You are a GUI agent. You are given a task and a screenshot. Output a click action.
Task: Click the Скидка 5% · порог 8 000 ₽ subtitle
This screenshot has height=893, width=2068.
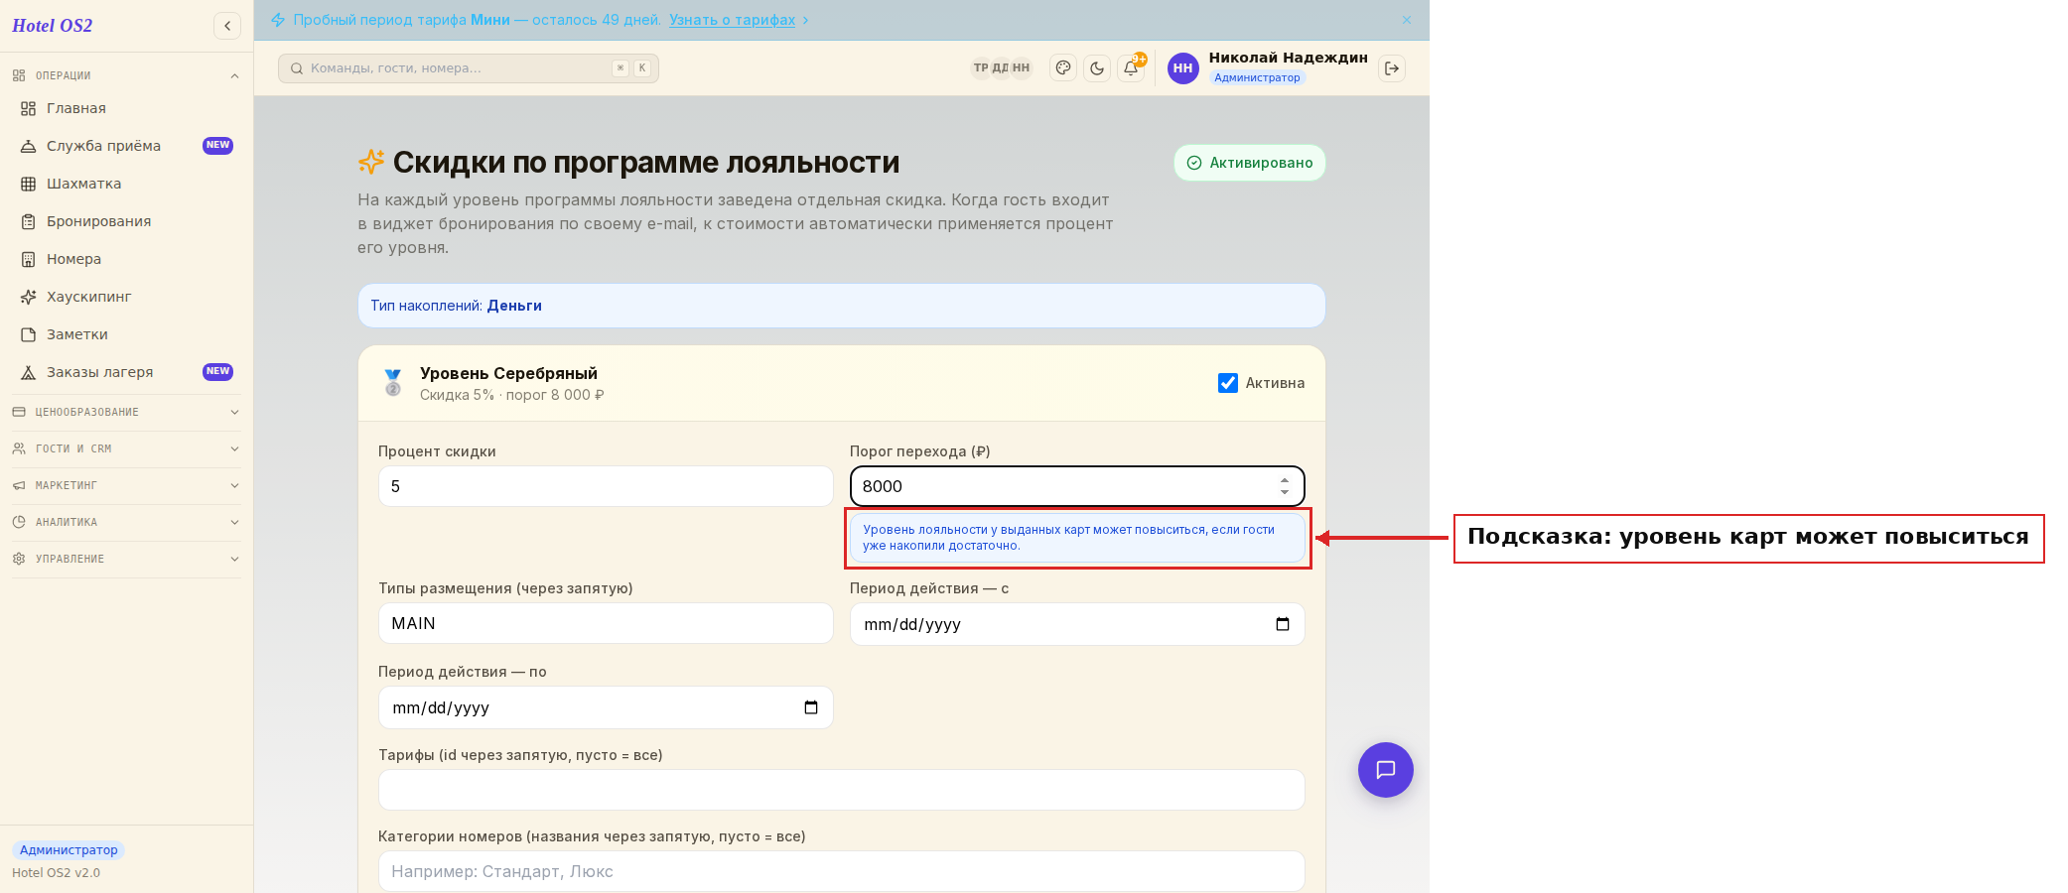coord(512,395)
